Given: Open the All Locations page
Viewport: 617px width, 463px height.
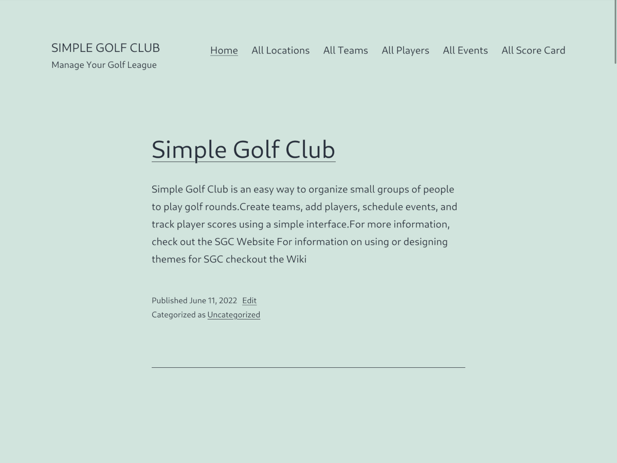Looking at the screenshot, I should pyautogui.click(x=280, y=50).
